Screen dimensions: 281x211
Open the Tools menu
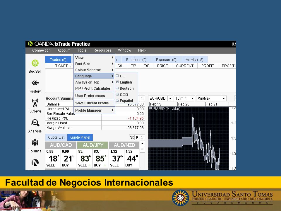click(x=82, y=50)
